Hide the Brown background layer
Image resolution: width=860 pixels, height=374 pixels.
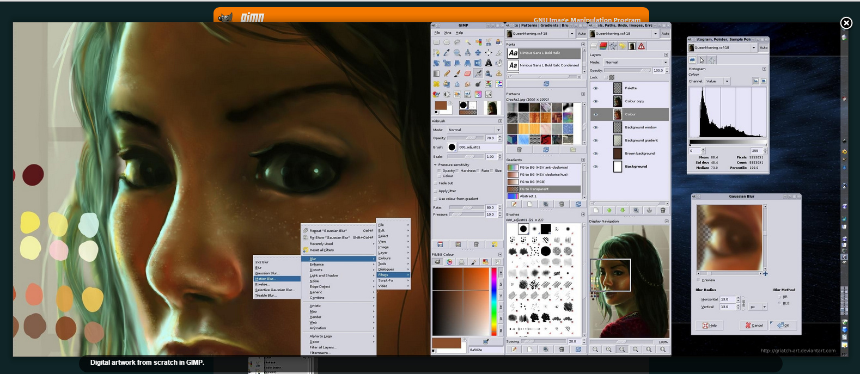pos(595,154)
